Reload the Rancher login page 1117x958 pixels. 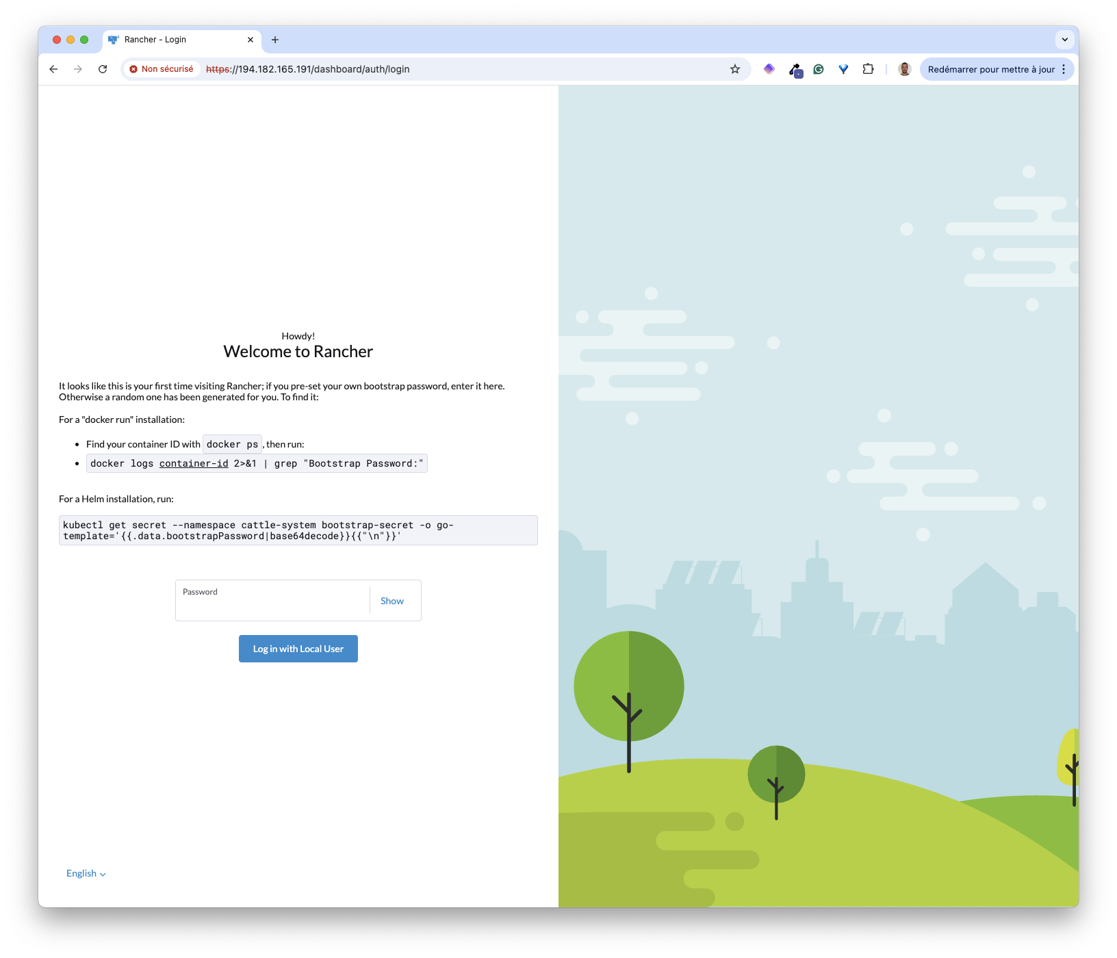tap(103, 69)
